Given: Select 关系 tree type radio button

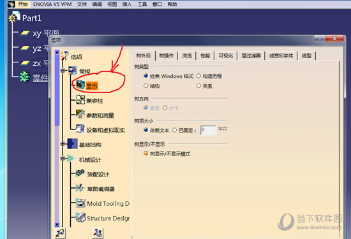Looking at the screenshot, I should 198,85.
